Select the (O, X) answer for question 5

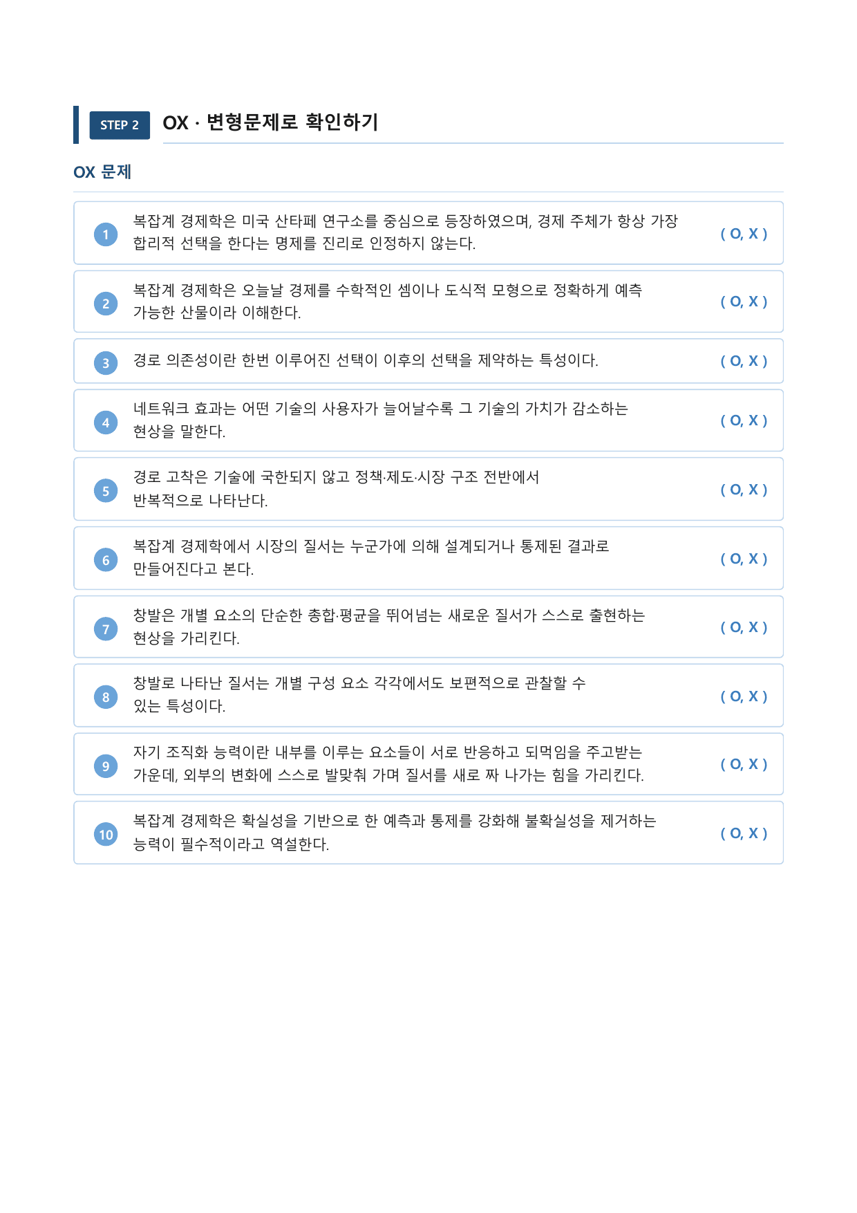pos(744,490)
